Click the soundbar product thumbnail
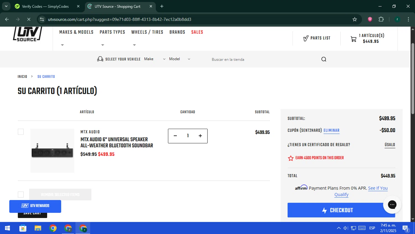 pos(52,151)
